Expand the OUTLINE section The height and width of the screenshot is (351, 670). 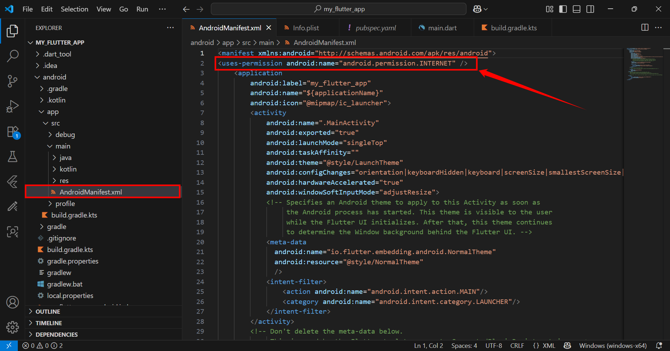coord(104,312)
